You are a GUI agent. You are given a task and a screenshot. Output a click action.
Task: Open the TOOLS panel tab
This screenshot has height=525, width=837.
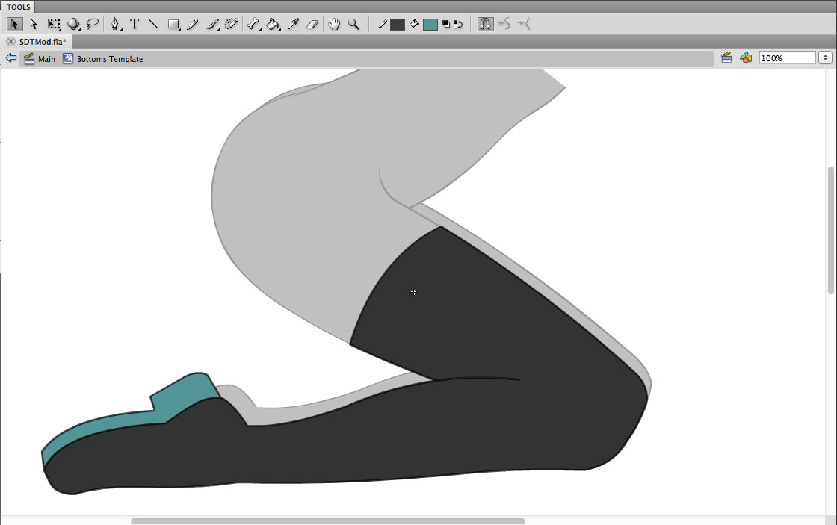18,7
